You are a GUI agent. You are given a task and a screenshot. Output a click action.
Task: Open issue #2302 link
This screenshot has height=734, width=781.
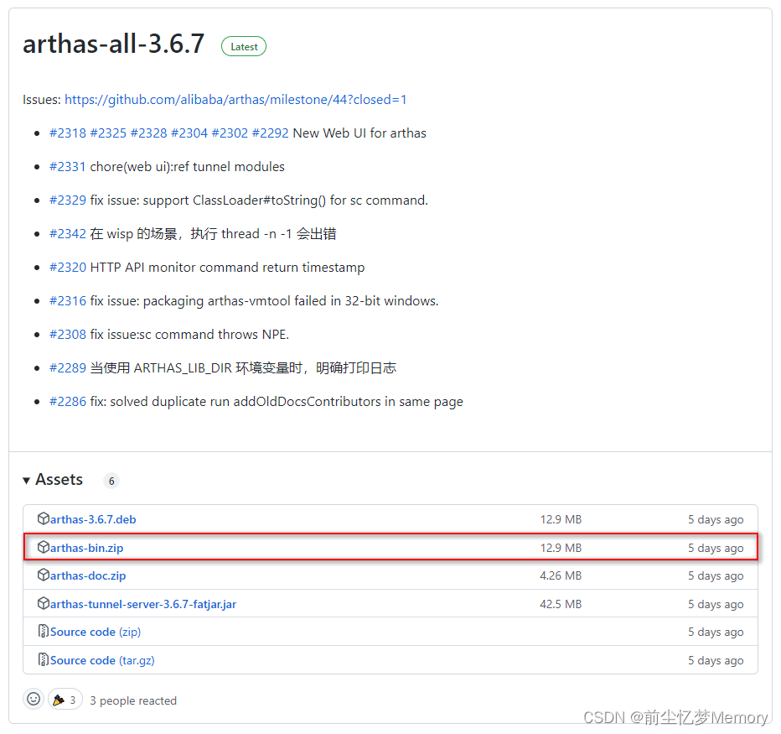point(230,133)
